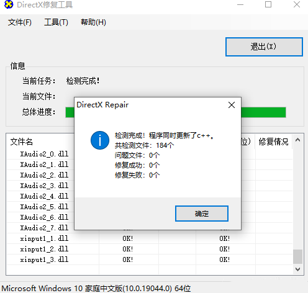Select the xinput1_1.dll row
308x293 pixels.
(150, 238)
